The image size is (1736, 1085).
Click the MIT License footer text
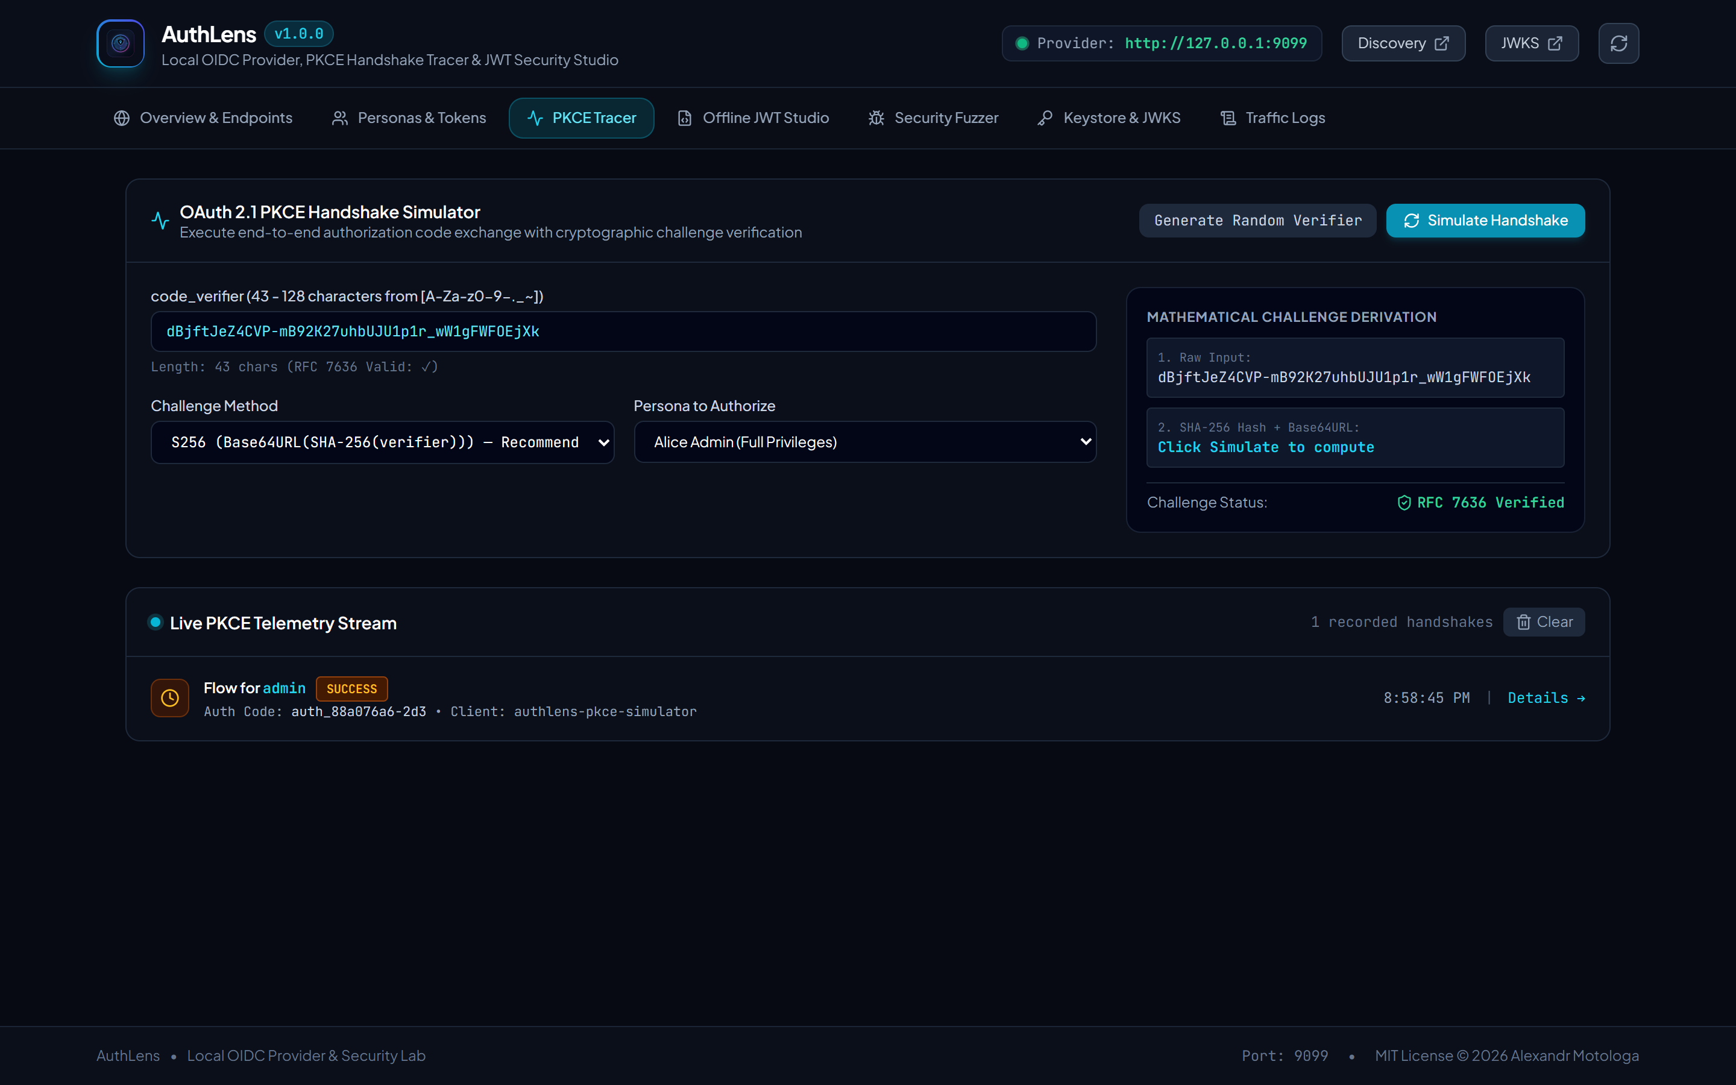pyautogui.click(x=1506, y=1056)
